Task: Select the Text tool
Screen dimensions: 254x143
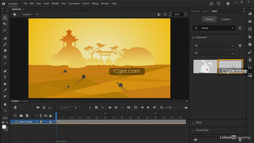Action: click(5, 78)
